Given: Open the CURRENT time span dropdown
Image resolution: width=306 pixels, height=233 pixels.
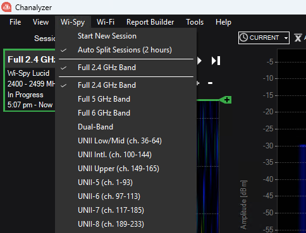Looking at the screenshot, I should tap(264, 38).
